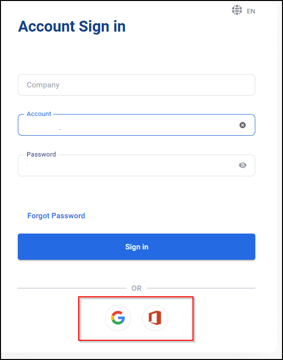Open the EN language selector
The height and width of the screenshot is (360, 283).
pos(251,11)
